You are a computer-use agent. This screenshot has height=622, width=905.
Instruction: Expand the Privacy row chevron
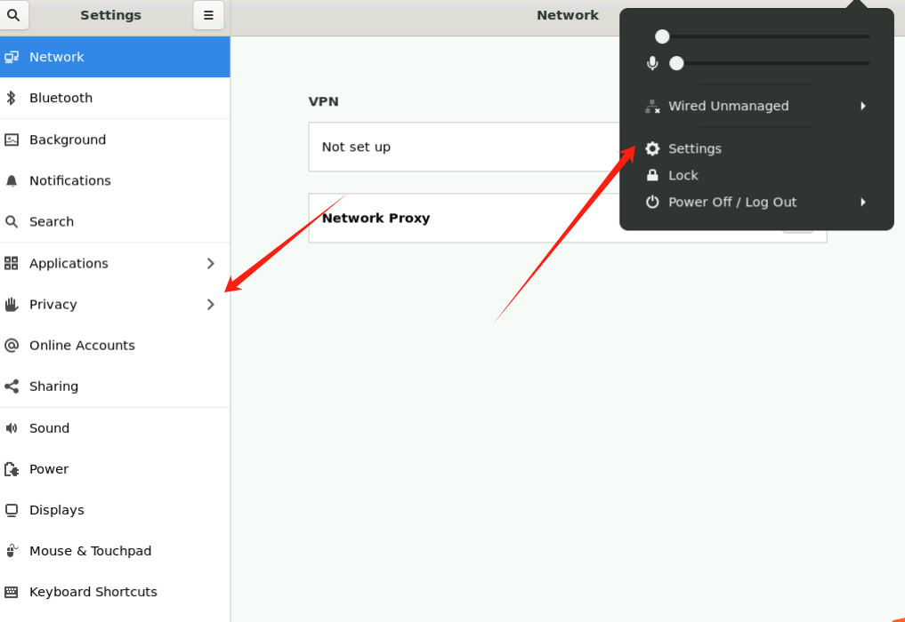coord(211,305)
